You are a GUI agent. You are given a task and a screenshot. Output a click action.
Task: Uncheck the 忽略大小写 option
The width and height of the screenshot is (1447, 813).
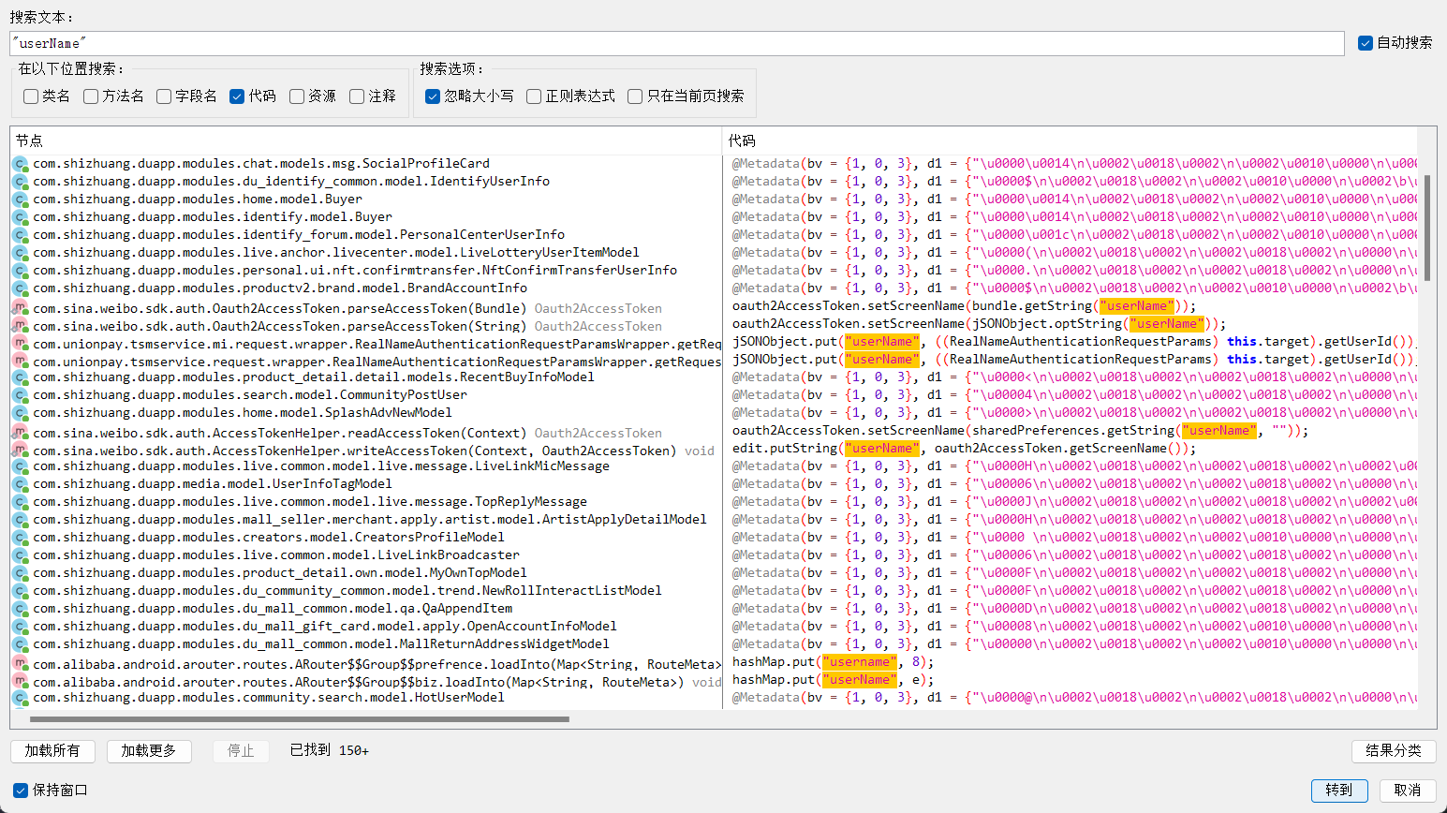coord(433,96)
